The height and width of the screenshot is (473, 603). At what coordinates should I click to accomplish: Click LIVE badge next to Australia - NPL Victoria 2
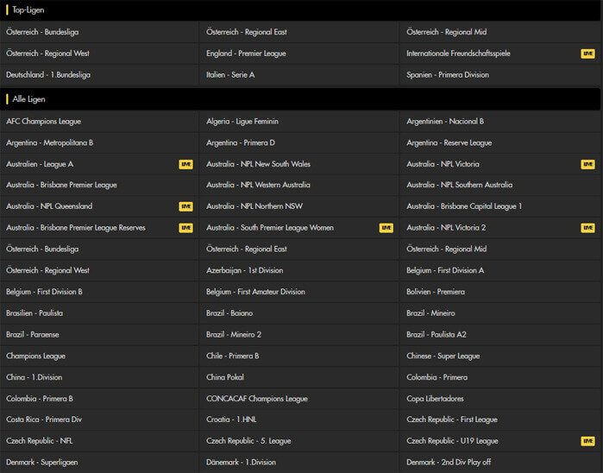587,228
